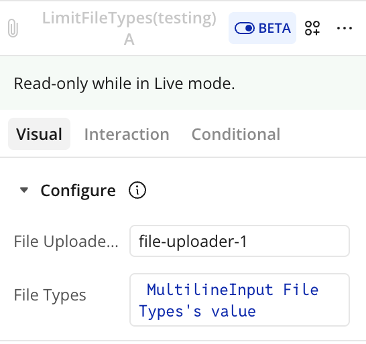Open the Conditional tab
Image resolution: width=366 pixels, height=344 pixels.
point(236,135)
